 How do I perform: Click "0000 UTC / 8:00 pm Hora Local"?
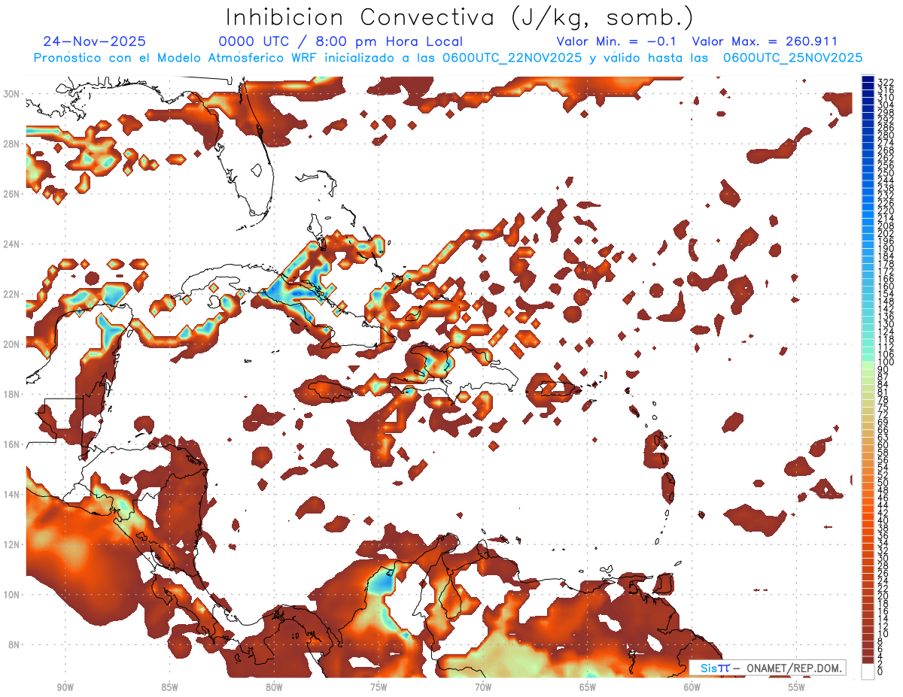(341, 41)
